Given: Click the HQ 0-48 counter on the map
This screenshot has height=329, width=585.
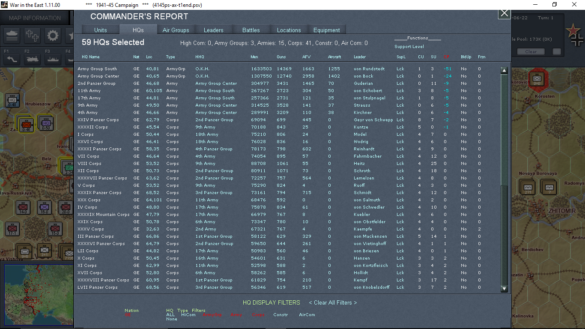Looking at the screenshot, I should pos(12,101).
